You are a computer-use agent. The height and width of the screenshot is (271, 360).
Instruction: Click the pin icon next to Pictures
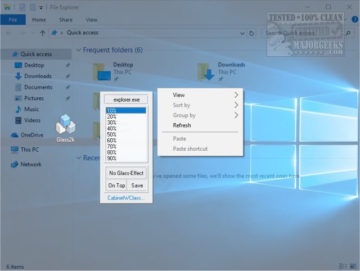[x=67, y=98]
